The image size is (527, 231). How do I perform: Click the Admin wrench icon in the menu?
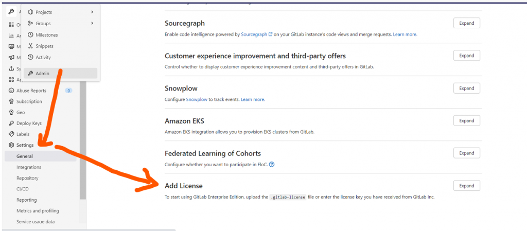tap(30, 74)
